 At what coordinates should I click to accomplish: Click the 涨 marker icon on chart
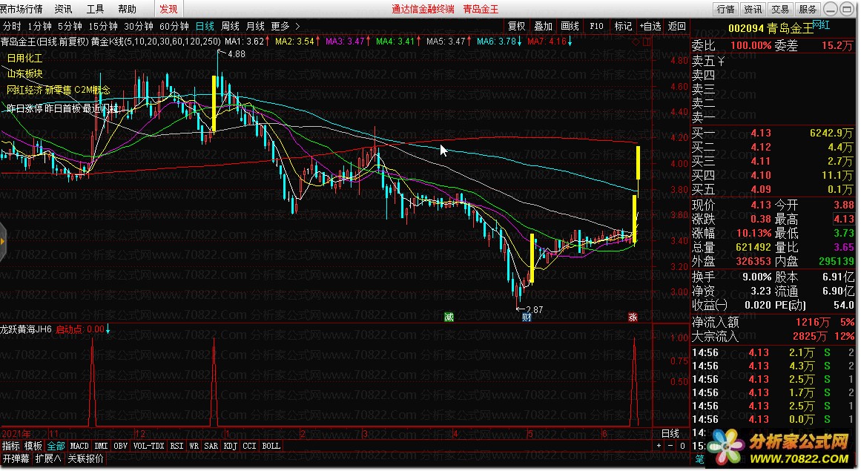pos(633,317)
